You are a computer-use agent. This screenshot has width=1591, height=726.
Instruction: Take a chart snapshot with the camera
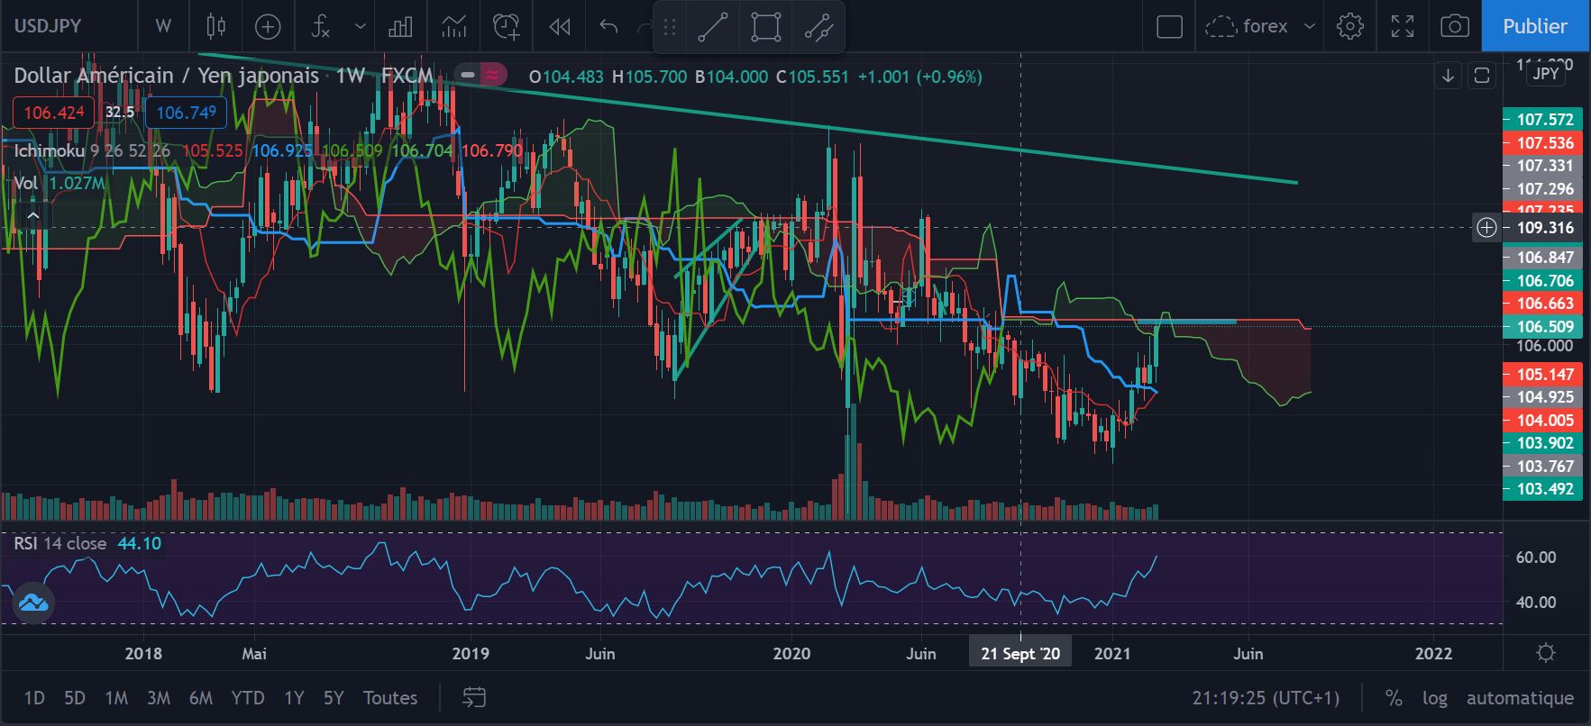pyautogui.click(x=1454, y=27)
